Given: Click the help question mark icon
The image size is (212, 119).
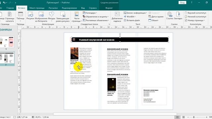Looking at the screenshot, I should coord(191,3).
